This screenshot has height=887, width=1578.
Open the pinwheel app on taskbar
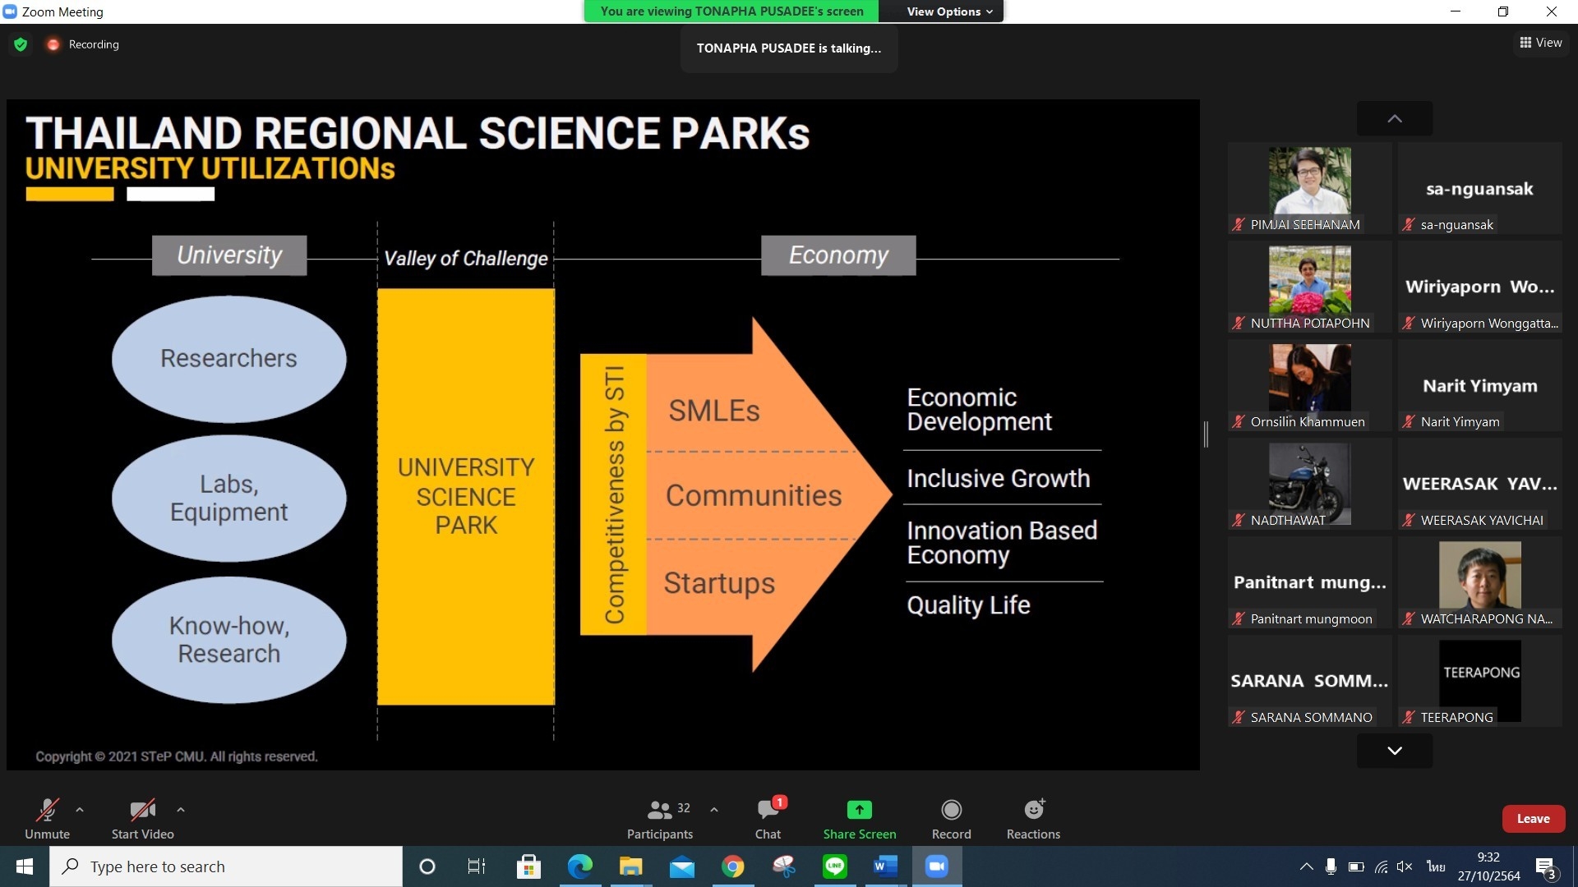(x=783, y=866)
